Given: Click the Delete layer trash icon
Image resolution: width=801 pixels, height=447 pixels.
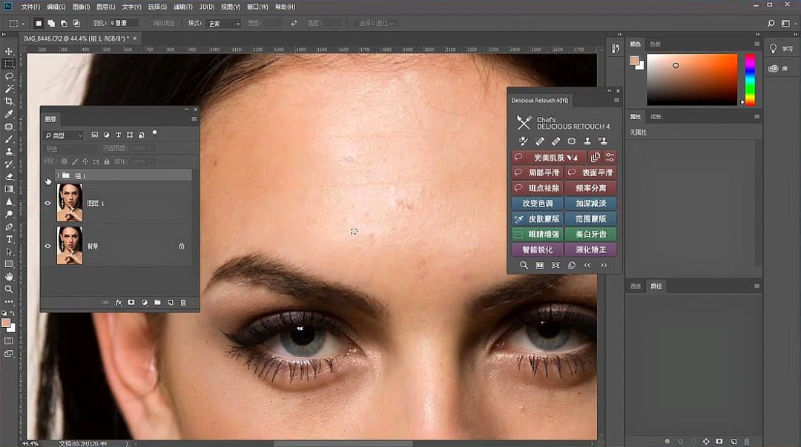Looking at the screenshot, I should tap(183, 303).
